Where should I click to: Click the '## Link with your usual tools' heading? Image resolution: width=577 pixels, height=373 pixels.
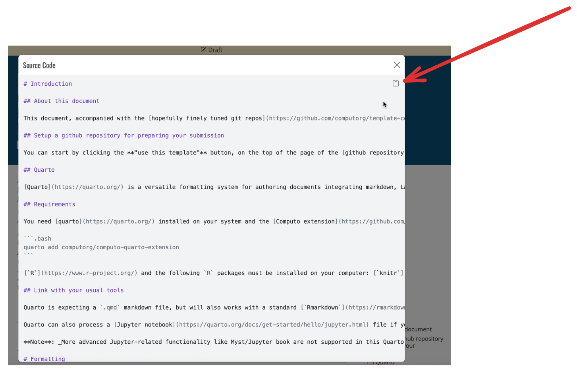[x=73, y=291]
